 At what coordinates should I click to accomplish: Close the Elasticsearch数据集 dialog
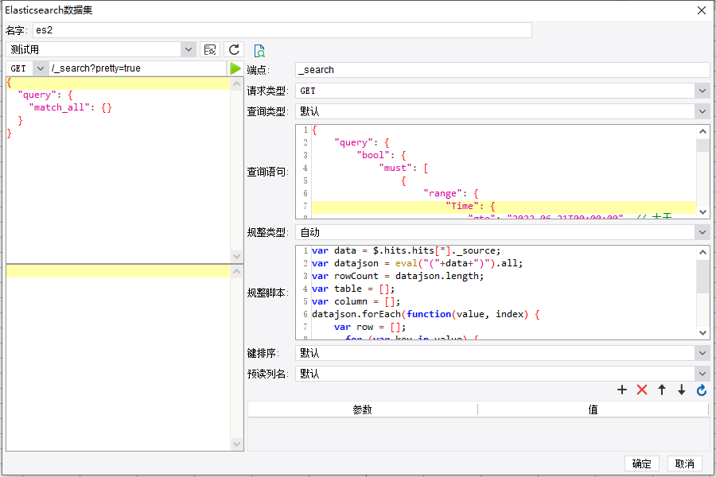click(702, 10)
